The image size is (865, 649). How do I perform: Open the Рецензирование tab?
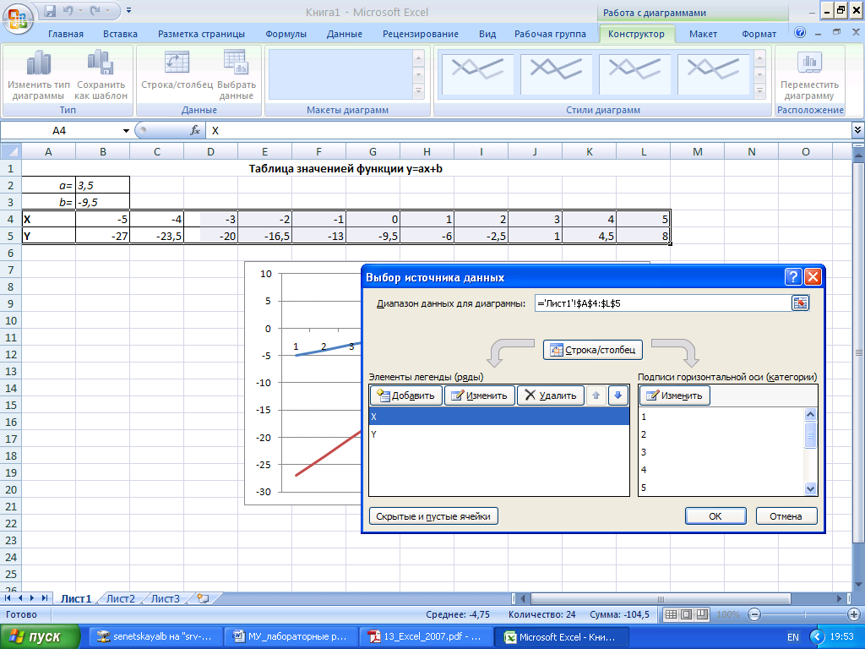[x=421, y=34]
